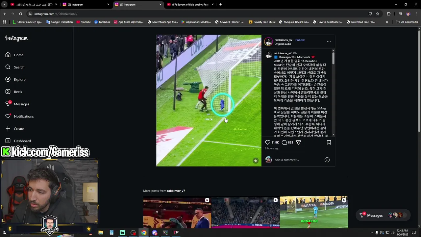The image size is (421, 237).
Task: Toggle video sound with speaker icon
Action: [x=256, y=161]
